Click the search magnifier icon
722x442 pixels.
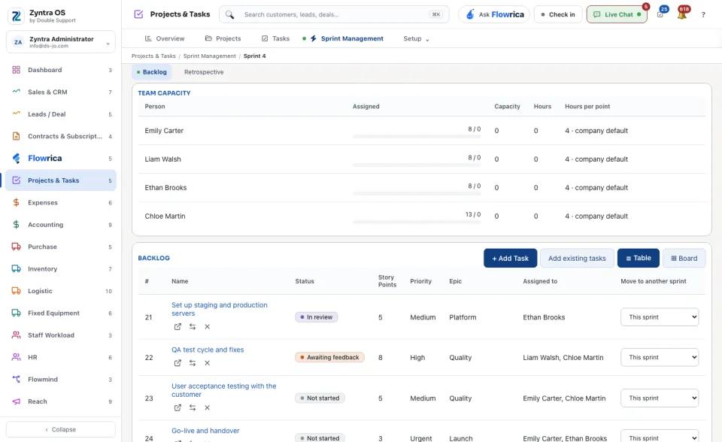[x=230, y=15]
